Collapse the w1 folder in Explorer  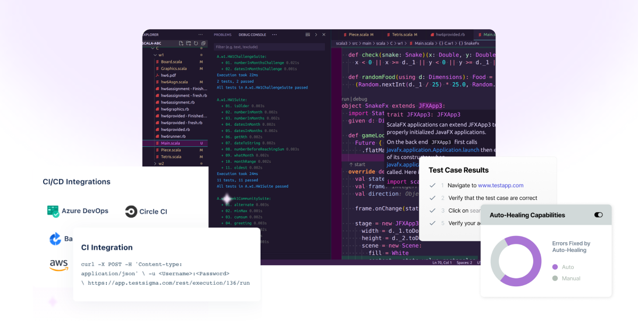(x=155, y=55)
